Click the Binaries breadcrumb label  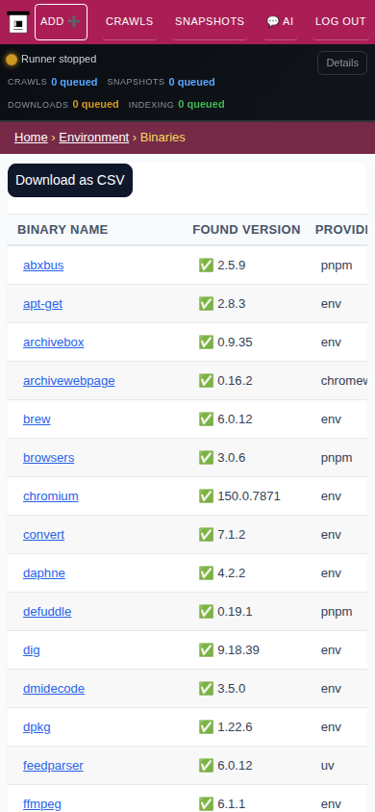coord(162,138)
